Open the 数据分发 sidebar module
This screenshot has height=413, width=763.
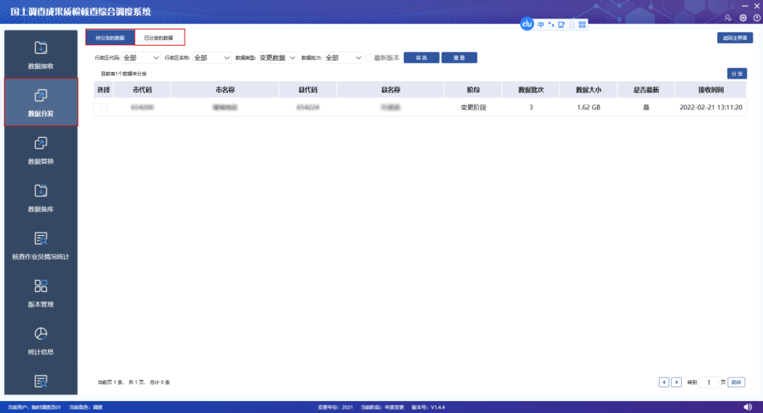click(x=41, y=102)
